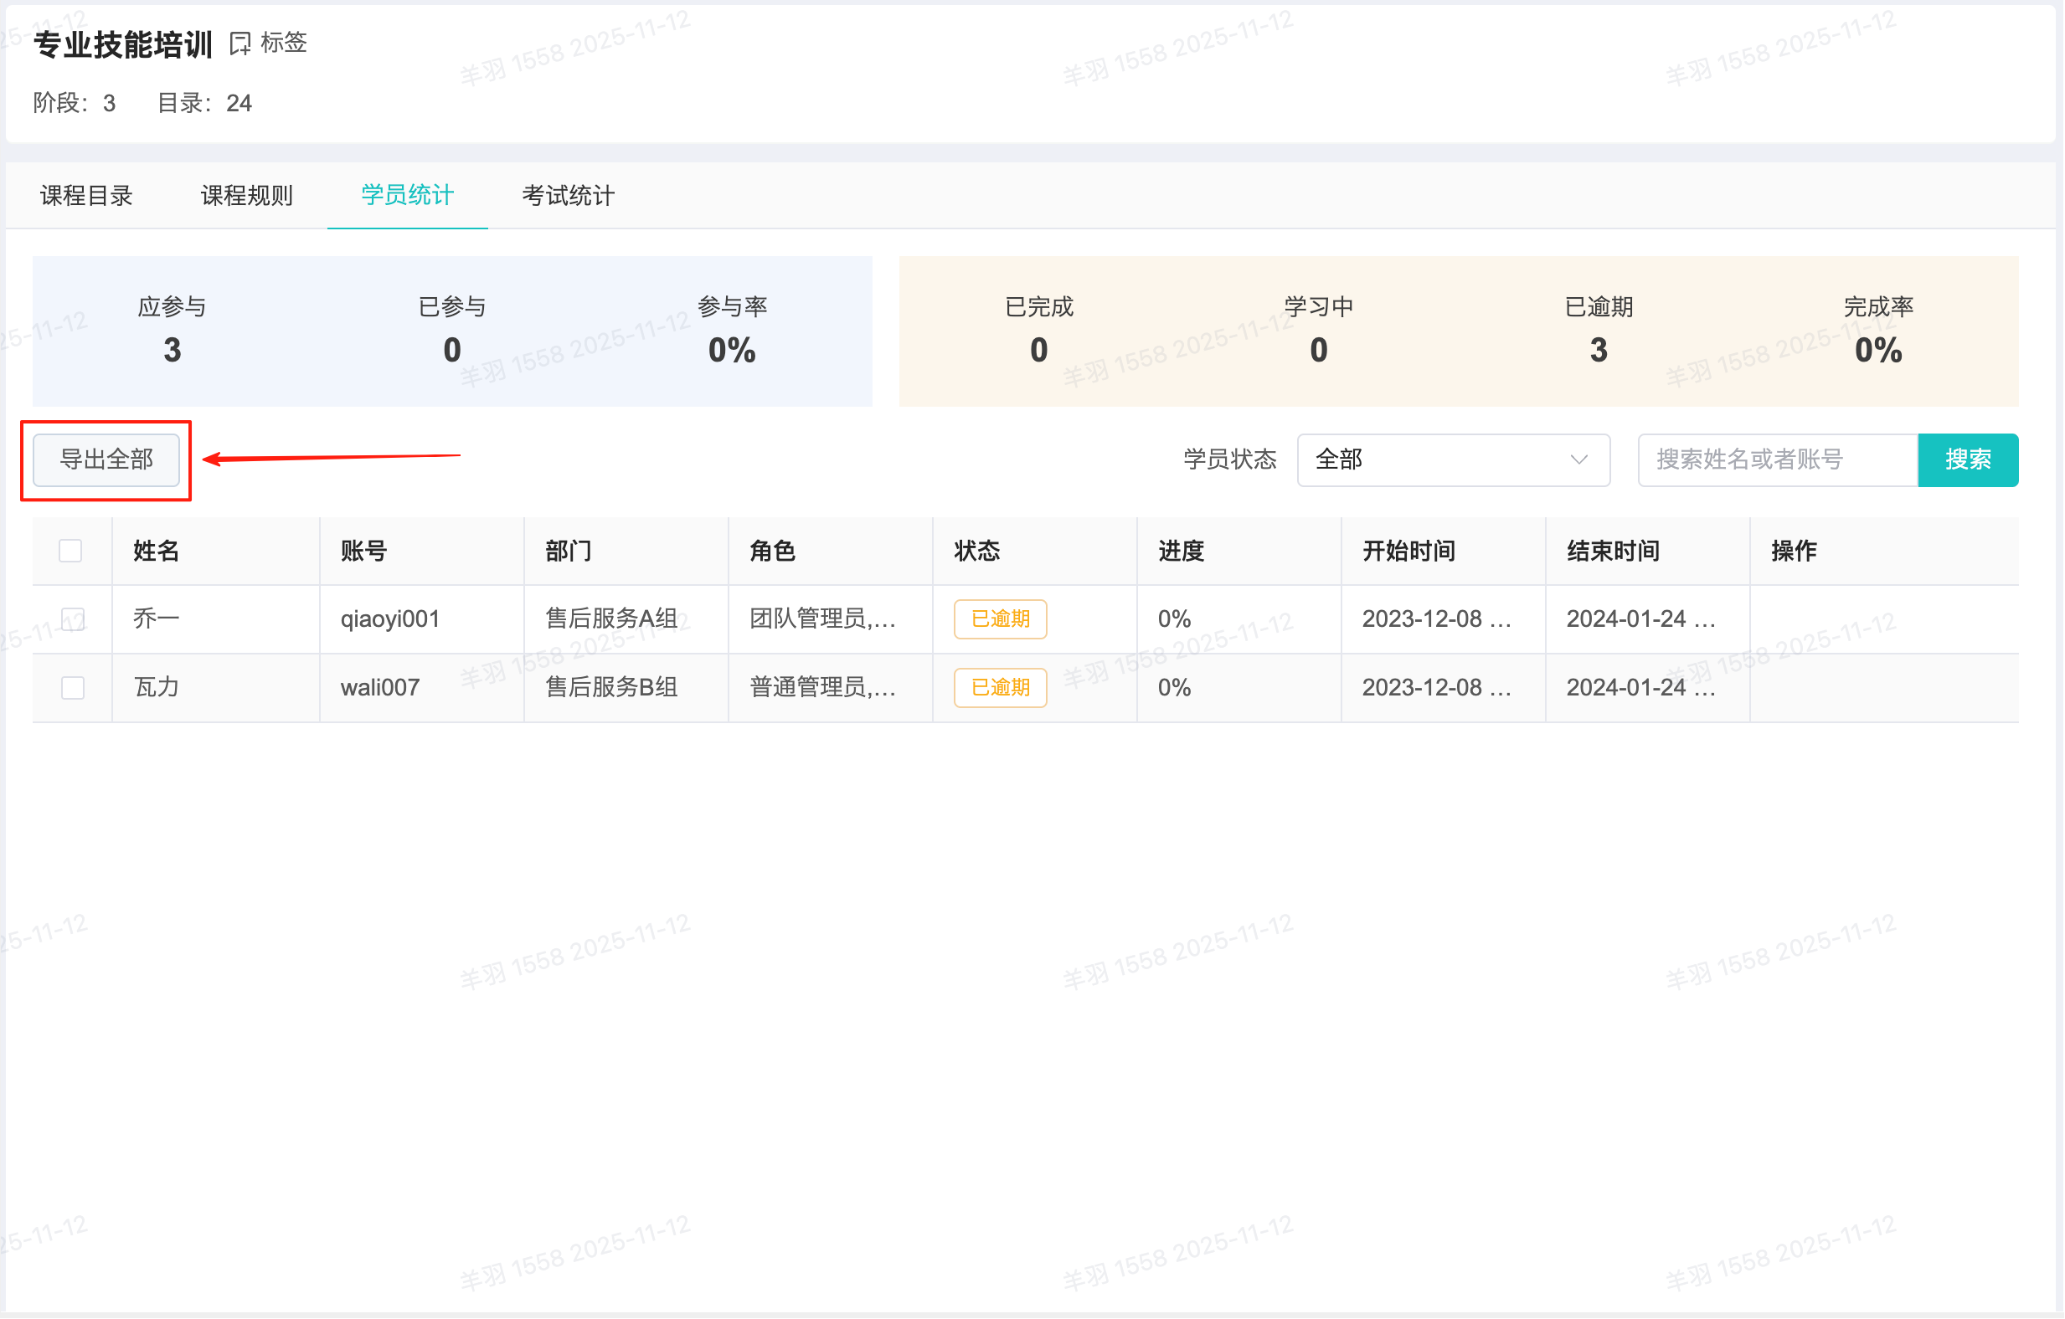Select the 学员统计 tab
2065x1319 pixels.
(x=407, y=195)
